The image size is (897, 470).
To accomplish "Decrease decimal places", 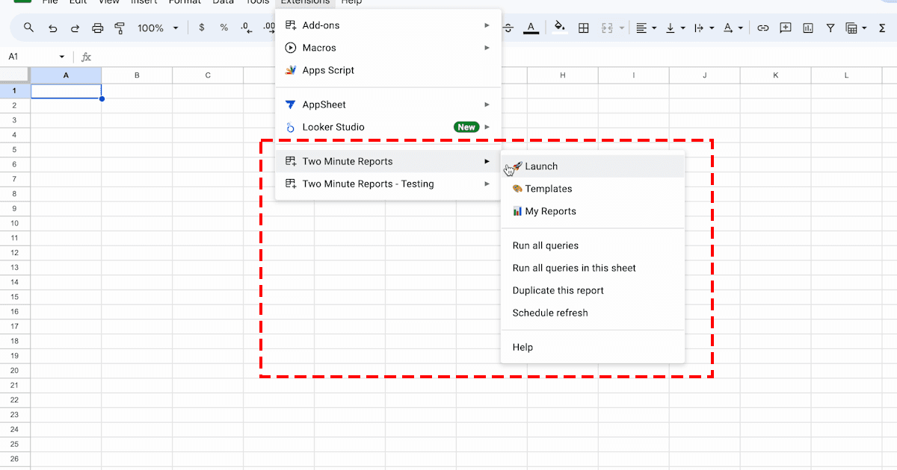I will [x=247, y=28].
